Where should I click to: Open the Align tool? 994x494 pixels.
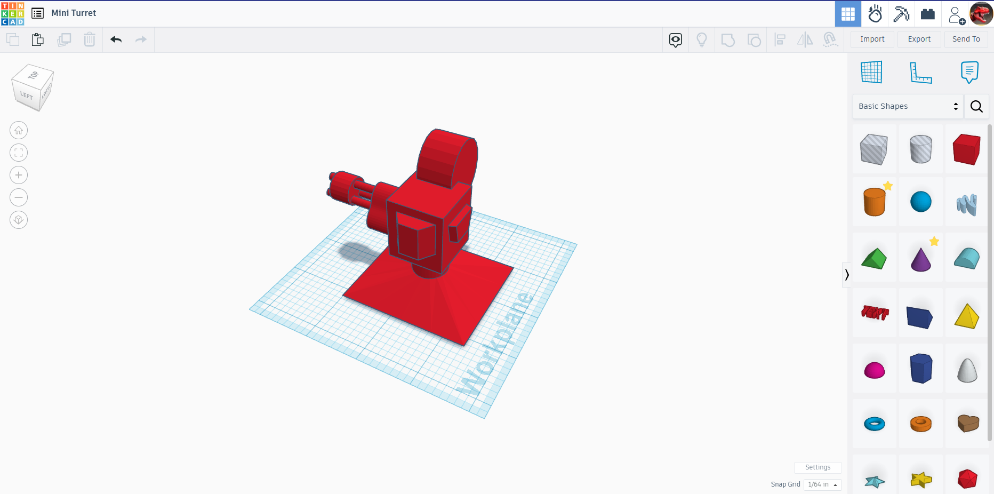(780, 39)
